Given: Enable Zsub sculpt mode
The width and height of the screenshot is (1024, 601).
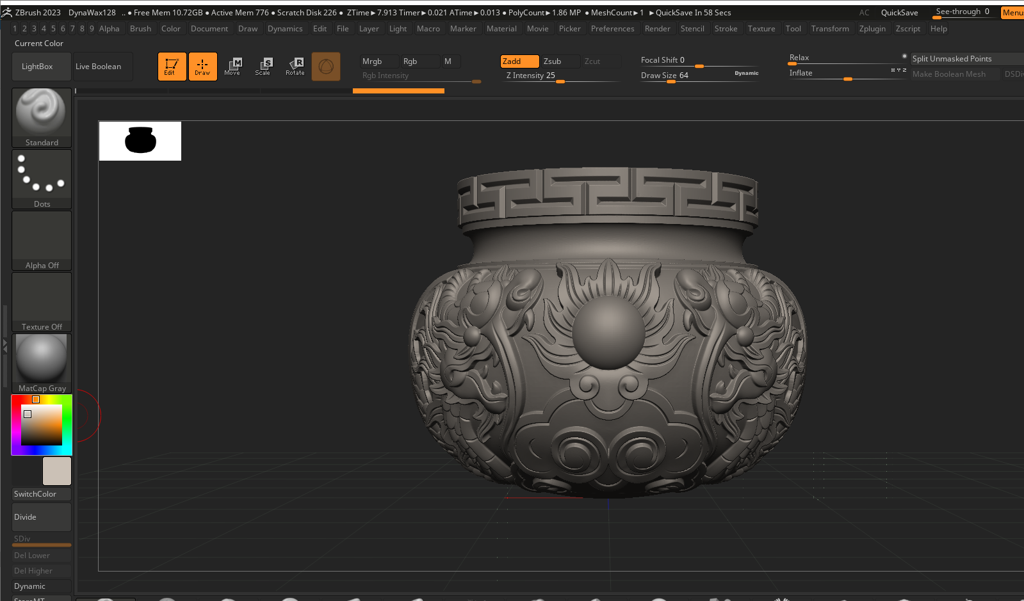Looking at the screenshot, I should (559, 61).
